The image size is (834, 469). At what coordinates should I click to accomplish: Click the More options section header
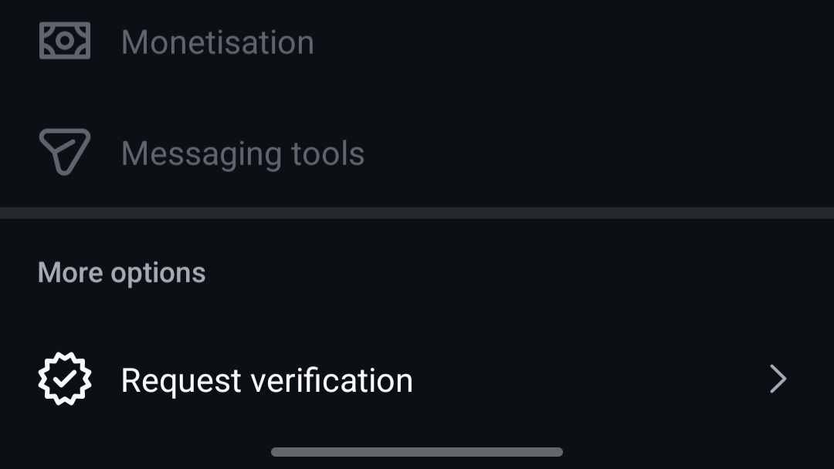(120, 272)
